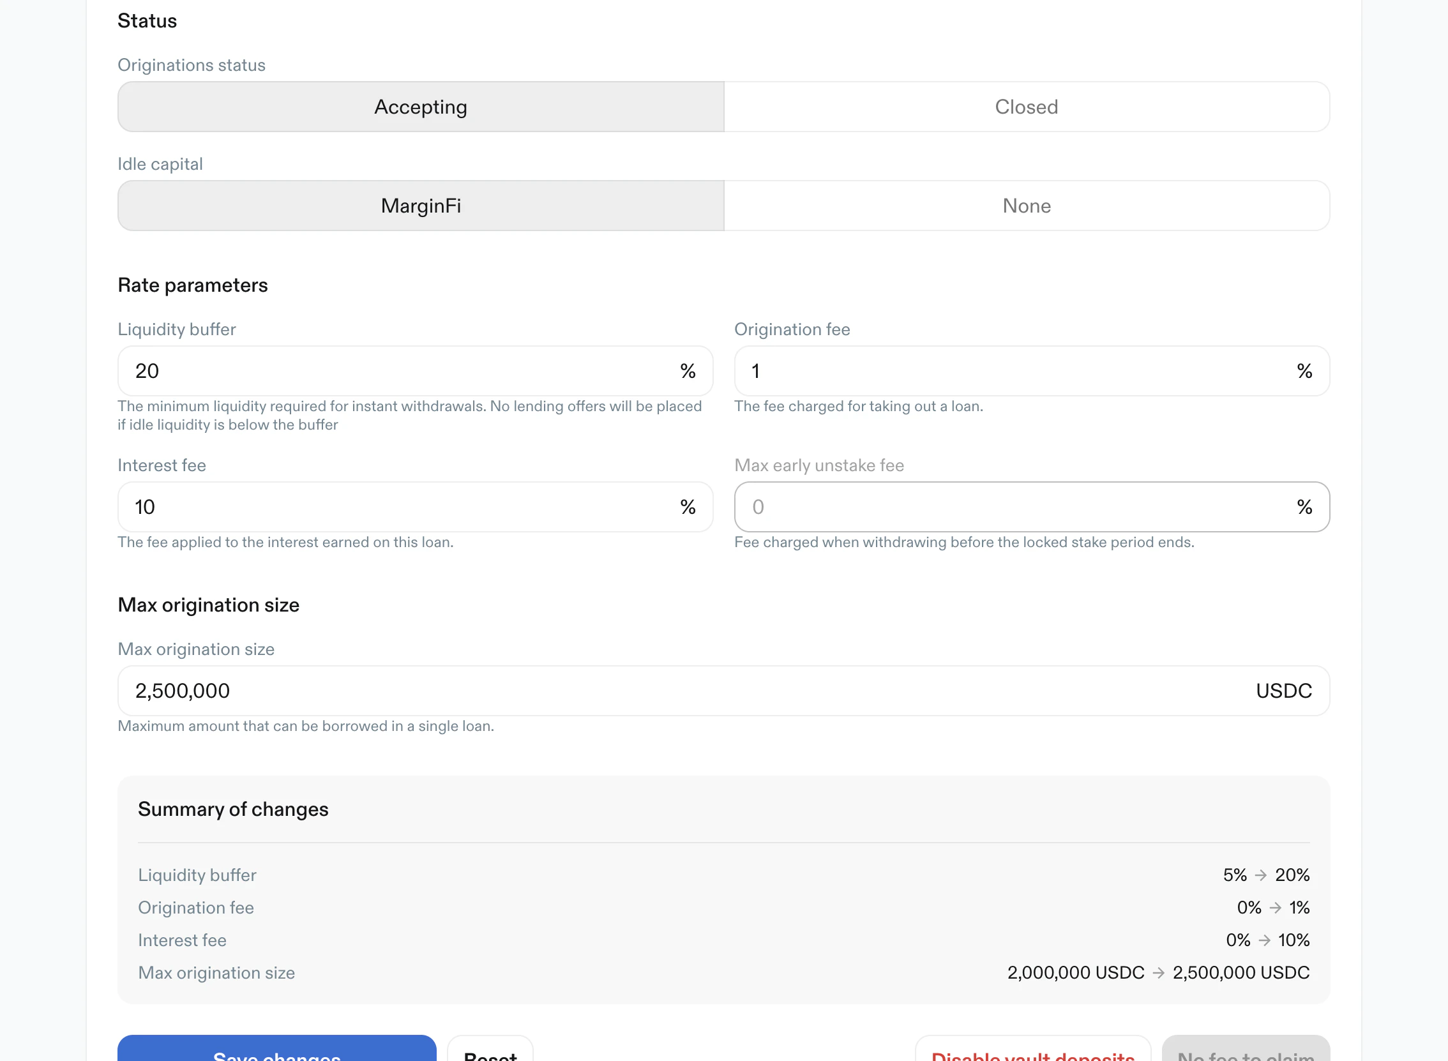Click the Liquidity buffer input field
The image size is (1448, 1061).
398,371
